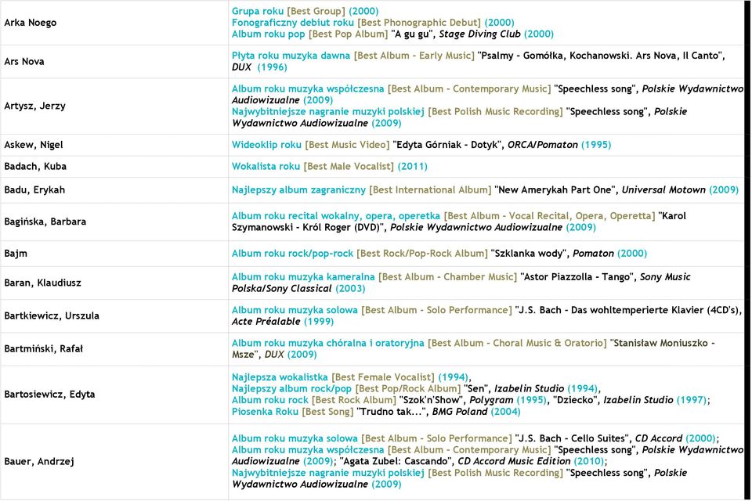Click the year (1997) after Izabelin Studio
The width and height of the screenshot is (752, 501).
click(x=692, y=400)
